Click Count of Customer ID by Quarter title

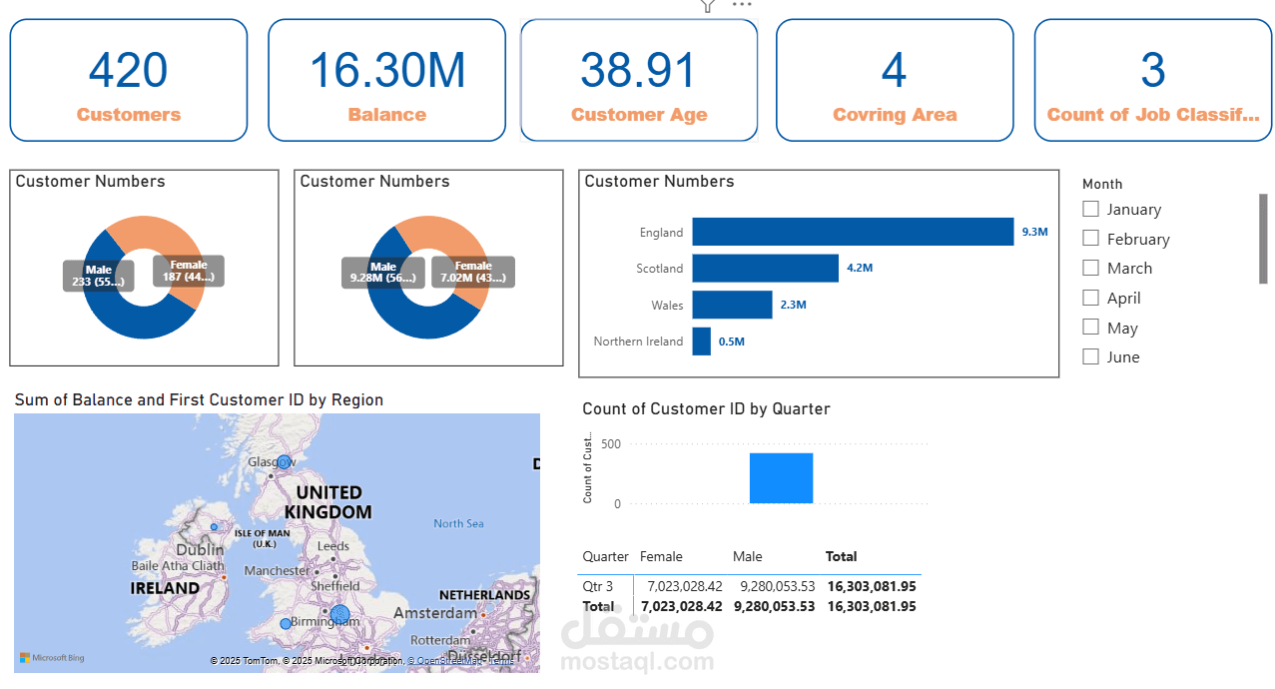point(707,408)
